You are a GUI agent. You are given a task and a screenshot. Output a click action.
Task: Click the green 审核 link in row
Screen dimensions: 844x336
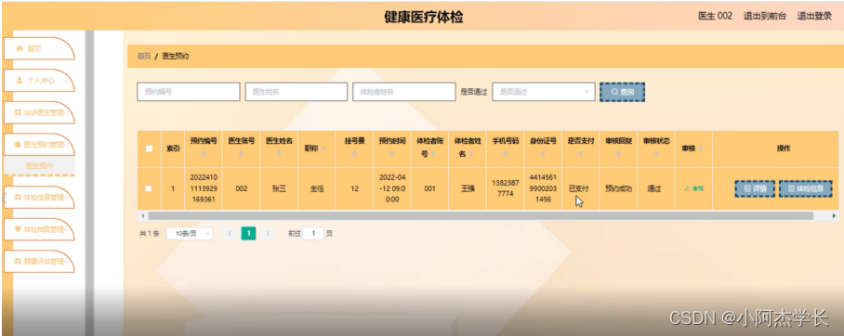pyautogui.click(x=693, y=188)
